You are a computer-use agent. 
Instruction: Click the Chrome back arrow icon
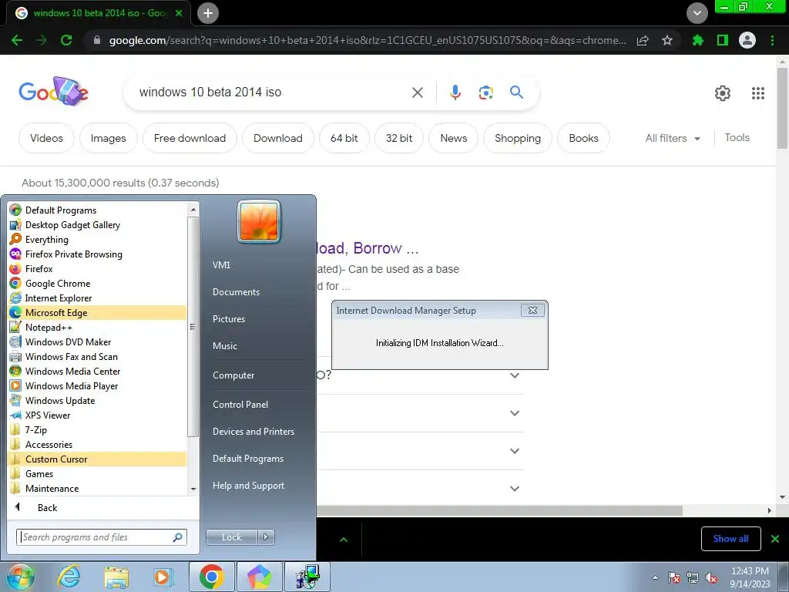[17, 40]
